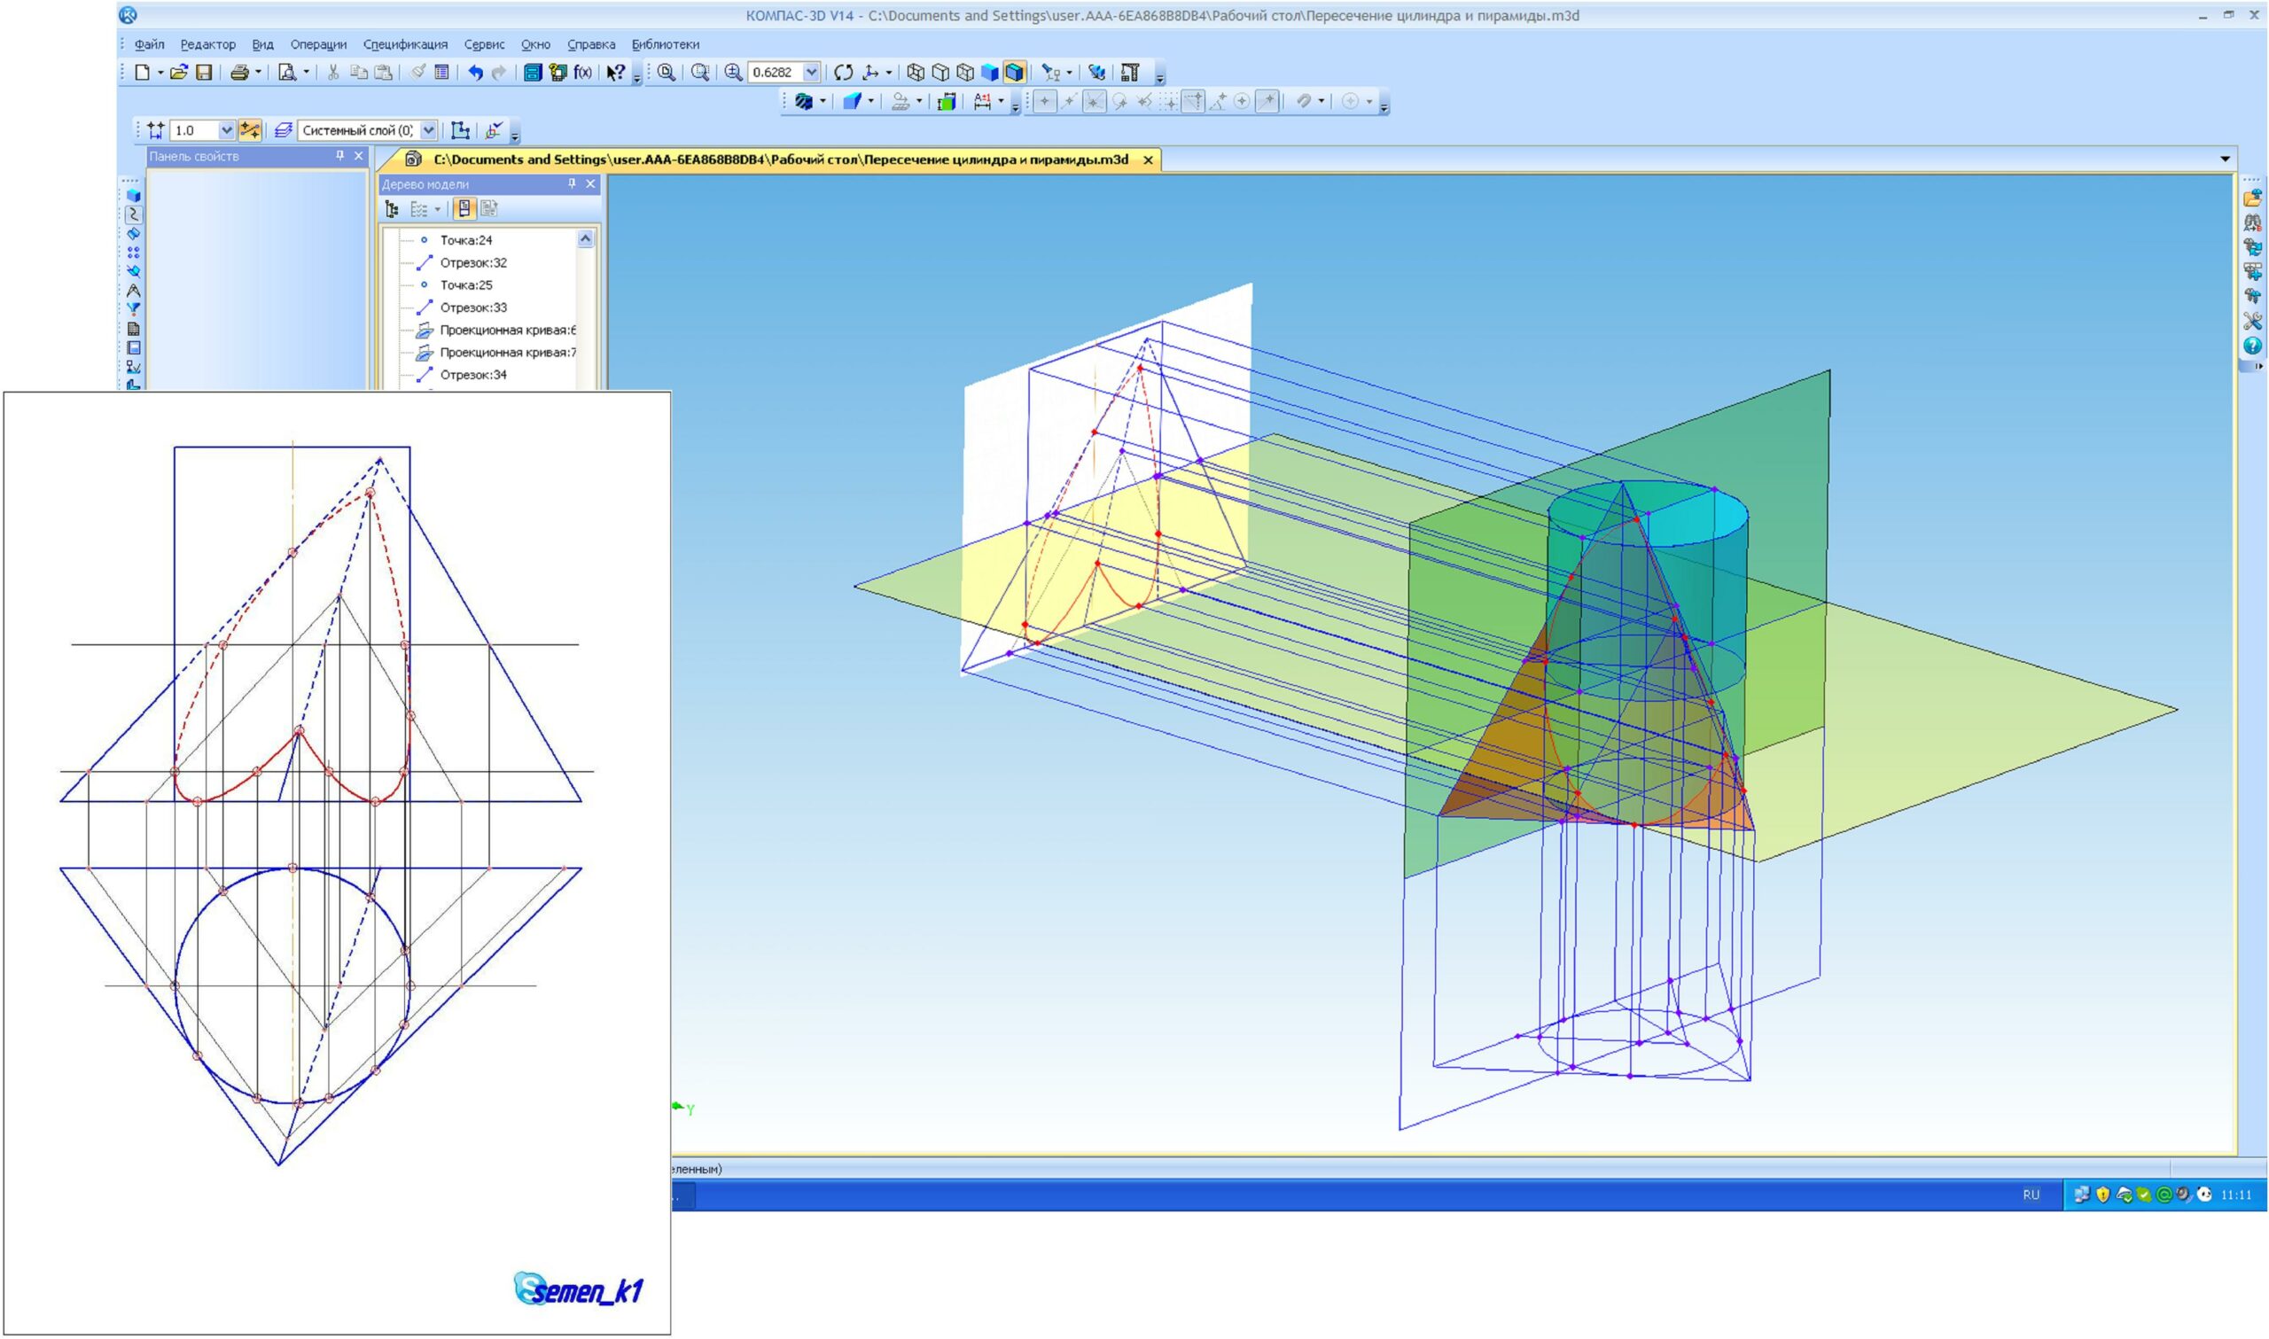Click the Open file folder icon

179,72
